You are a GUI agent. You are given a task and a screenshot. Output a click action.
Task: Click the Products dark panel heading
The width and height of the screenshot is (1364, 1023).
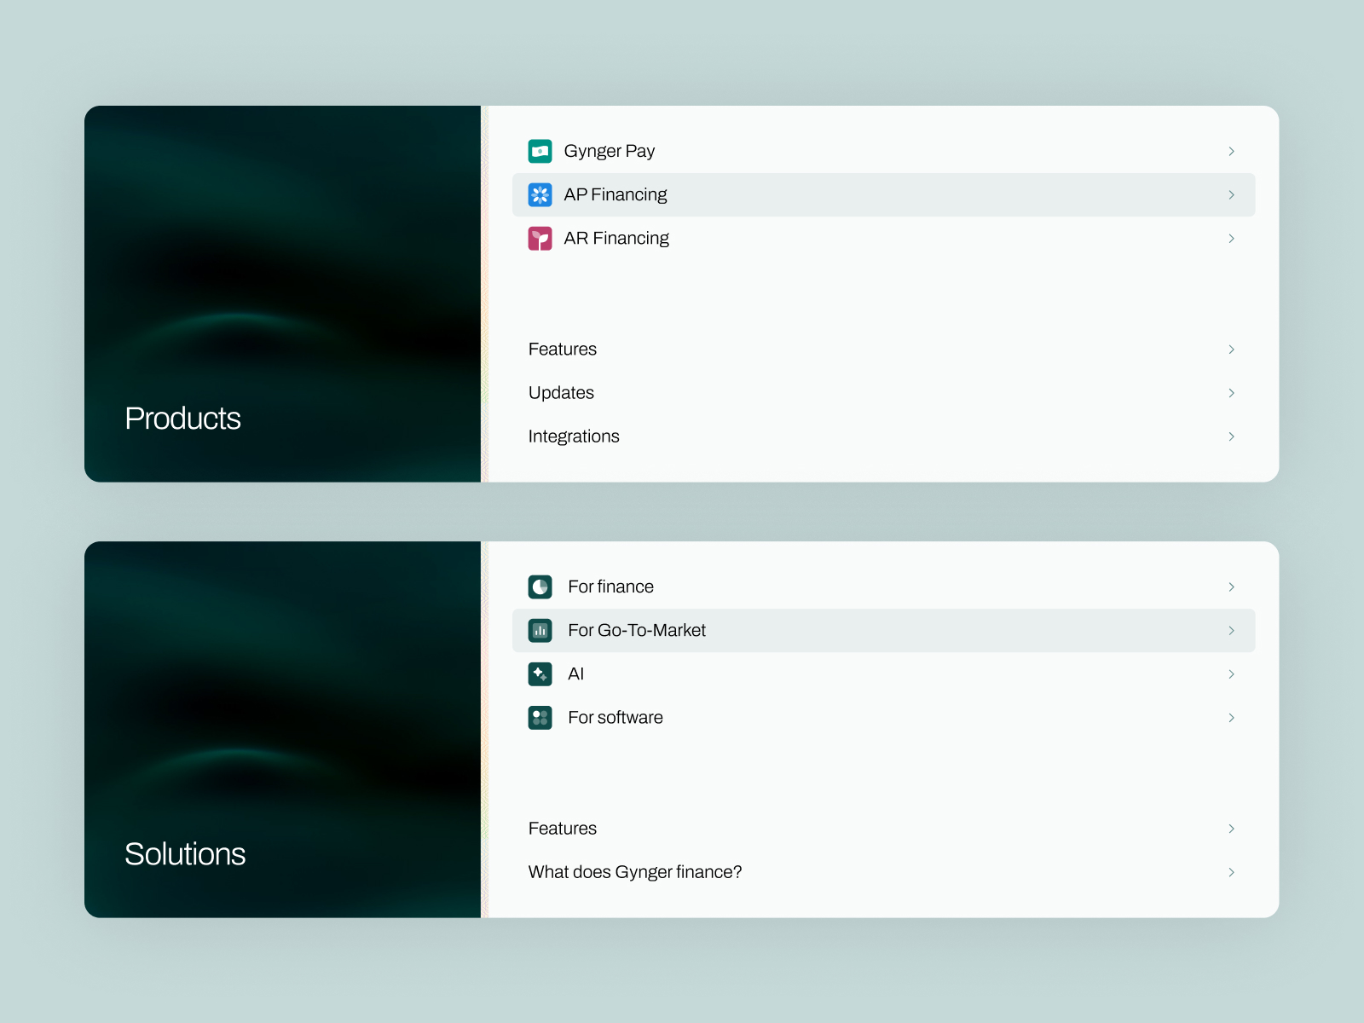tap(182, 419)
